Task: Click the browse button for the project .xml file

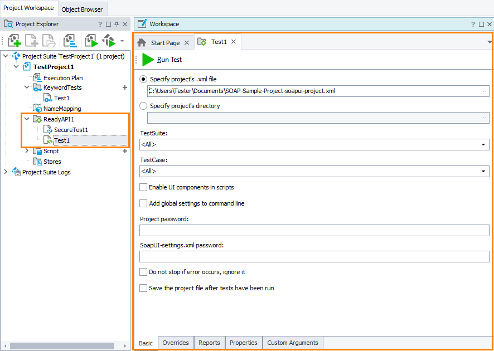Action: click(x=483, y=90)
